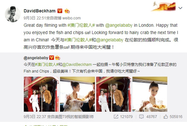Open the first red bus photo thumbnail
The width and height of the screenshot is (187, 126).
pos(41,94)
